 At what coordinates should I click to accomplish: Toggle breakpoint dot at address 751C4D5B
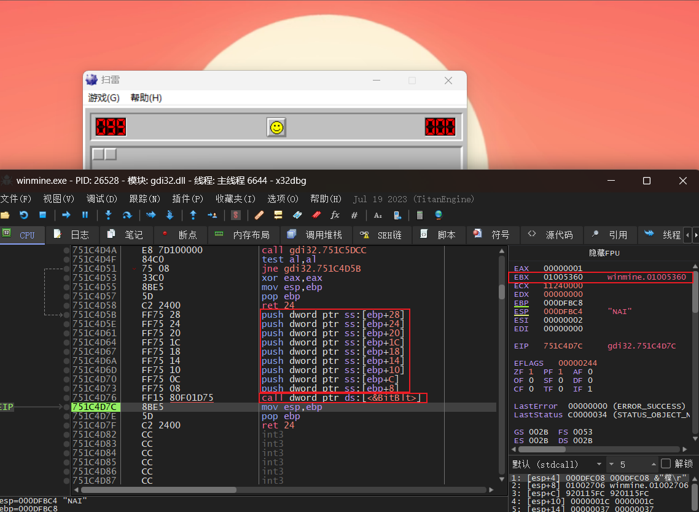pos(66,315)
